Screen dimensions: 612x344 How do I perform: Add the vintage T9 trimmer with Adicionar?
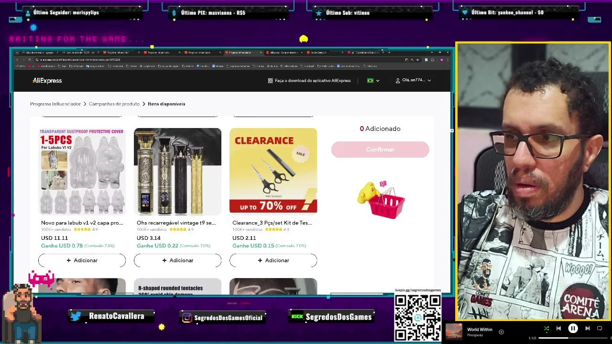pyautogui.click(x=177, y=260)
